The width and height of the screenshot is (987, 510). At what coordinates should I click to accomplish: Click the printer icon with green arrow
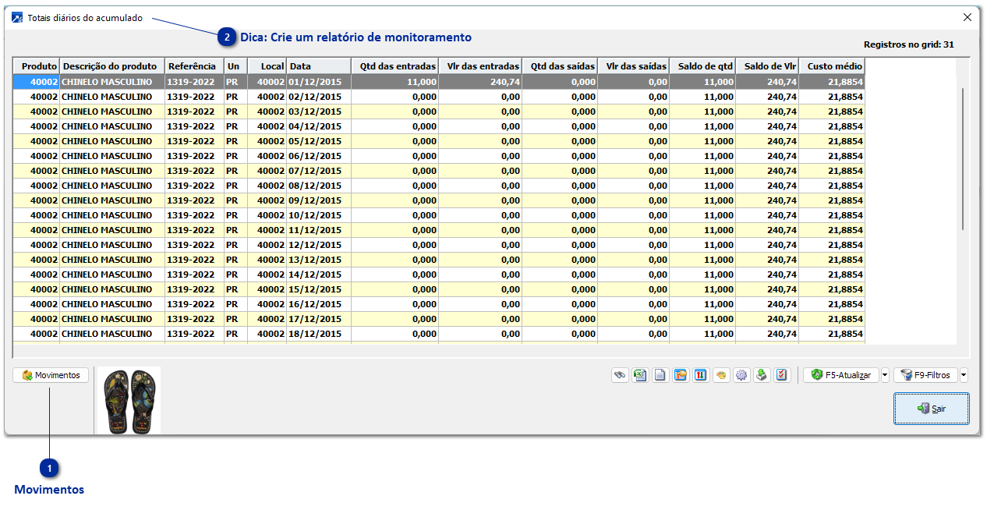(x=762, y=375)
